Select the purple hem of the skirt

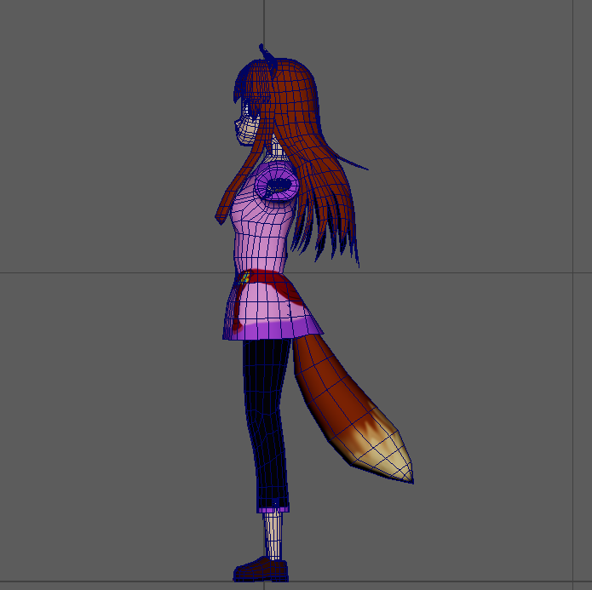tap(273, 330)
